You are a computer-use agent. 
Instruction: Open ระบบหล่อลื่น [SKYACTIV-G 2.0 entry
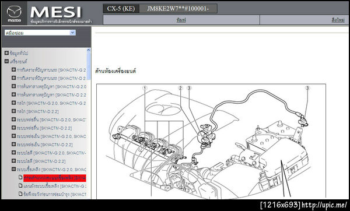click(x=51, y=119)
